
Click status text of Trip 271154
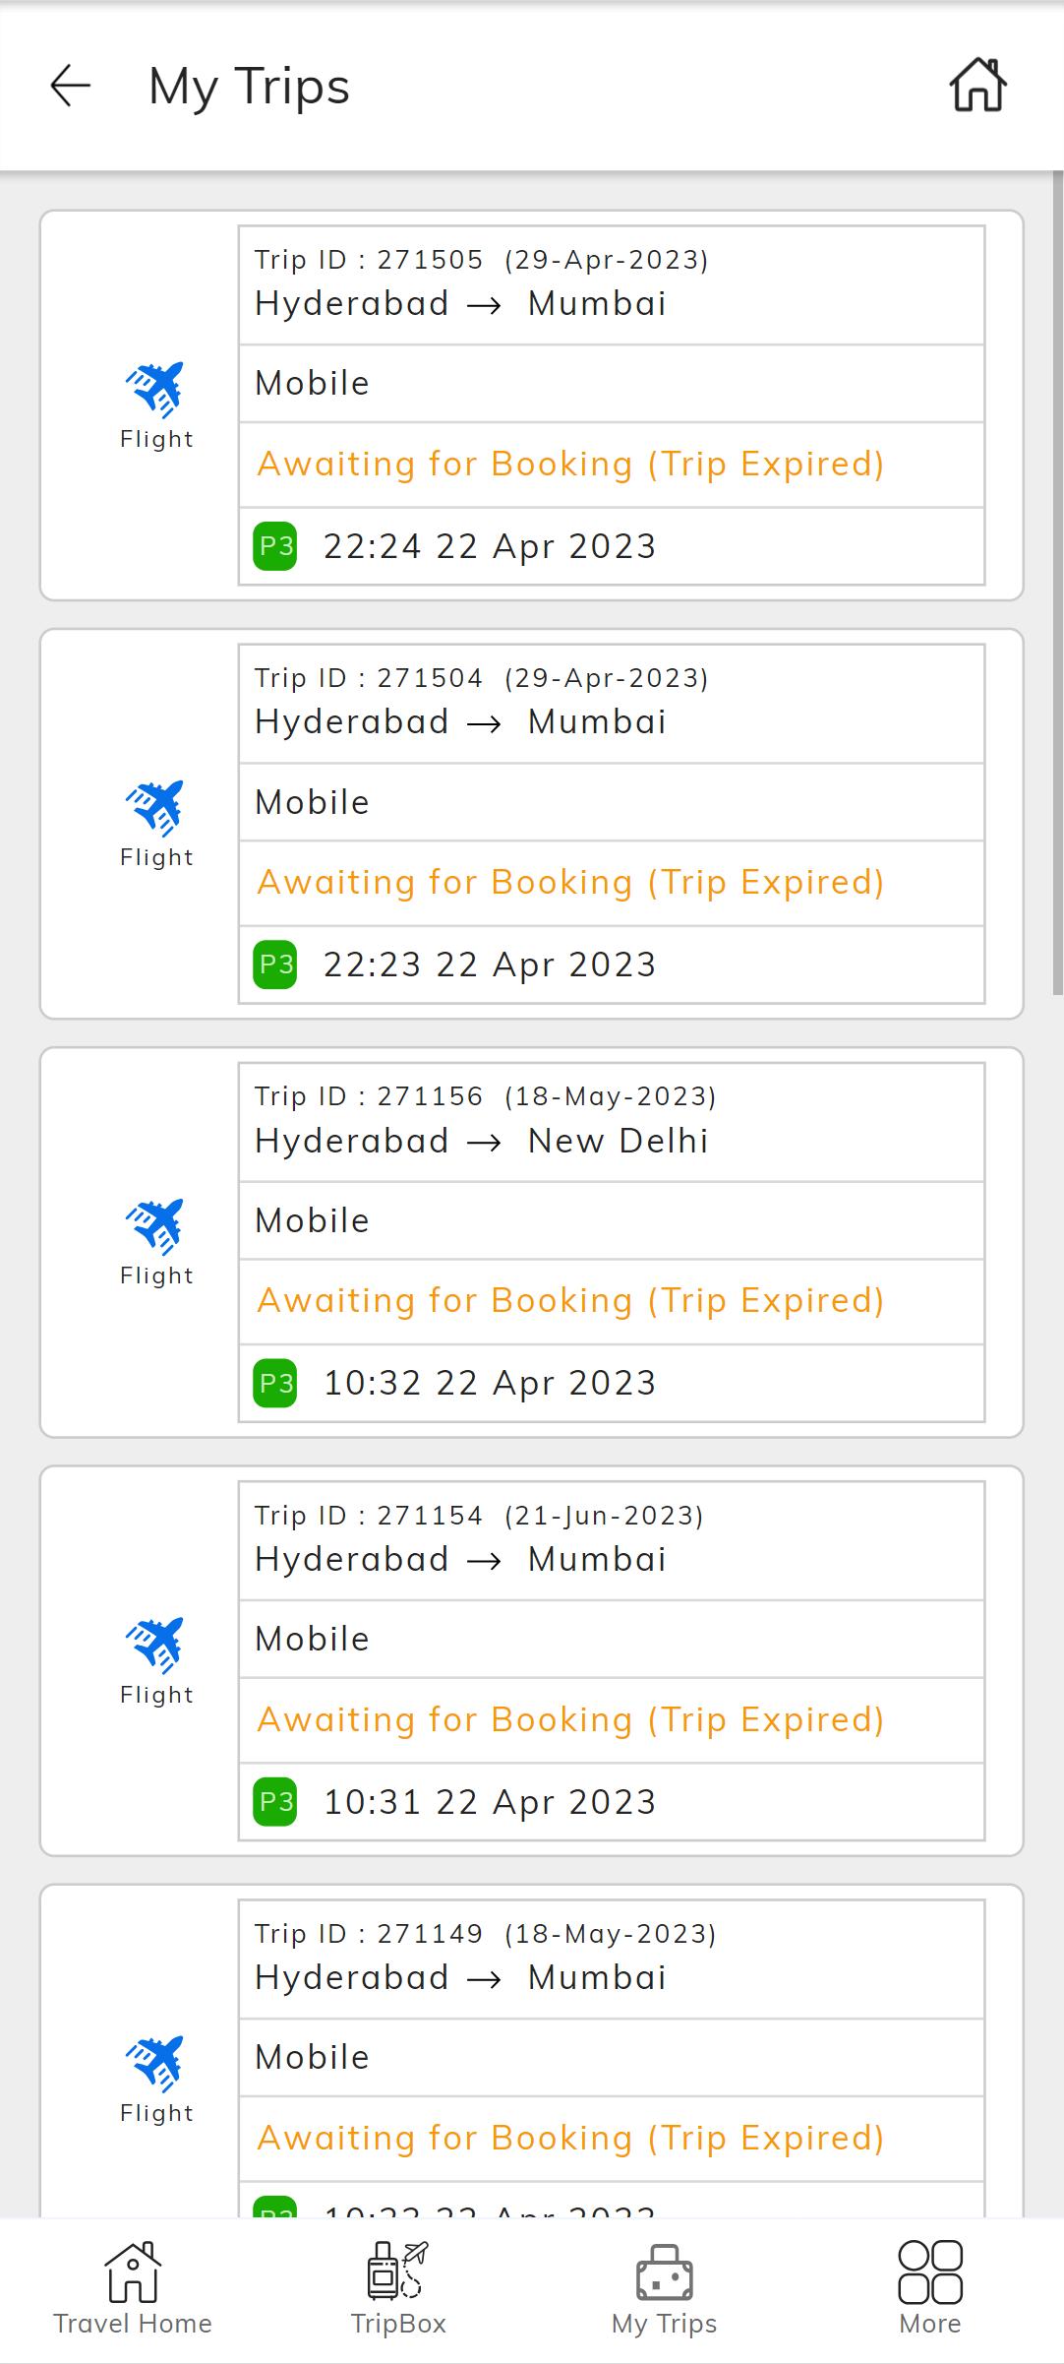coord(570,1719)
